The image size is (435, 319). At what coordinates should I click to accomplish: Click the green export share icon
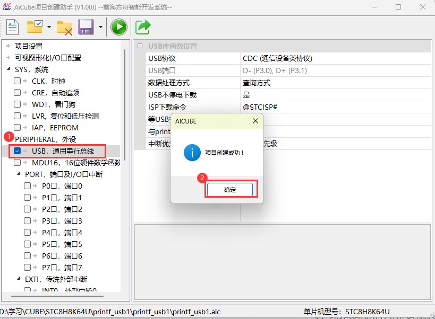pyautogui.click(x=143, y=27)
